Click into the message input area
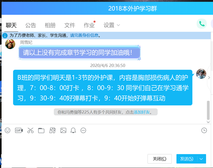The image size is (213, 168). (106, 144)
